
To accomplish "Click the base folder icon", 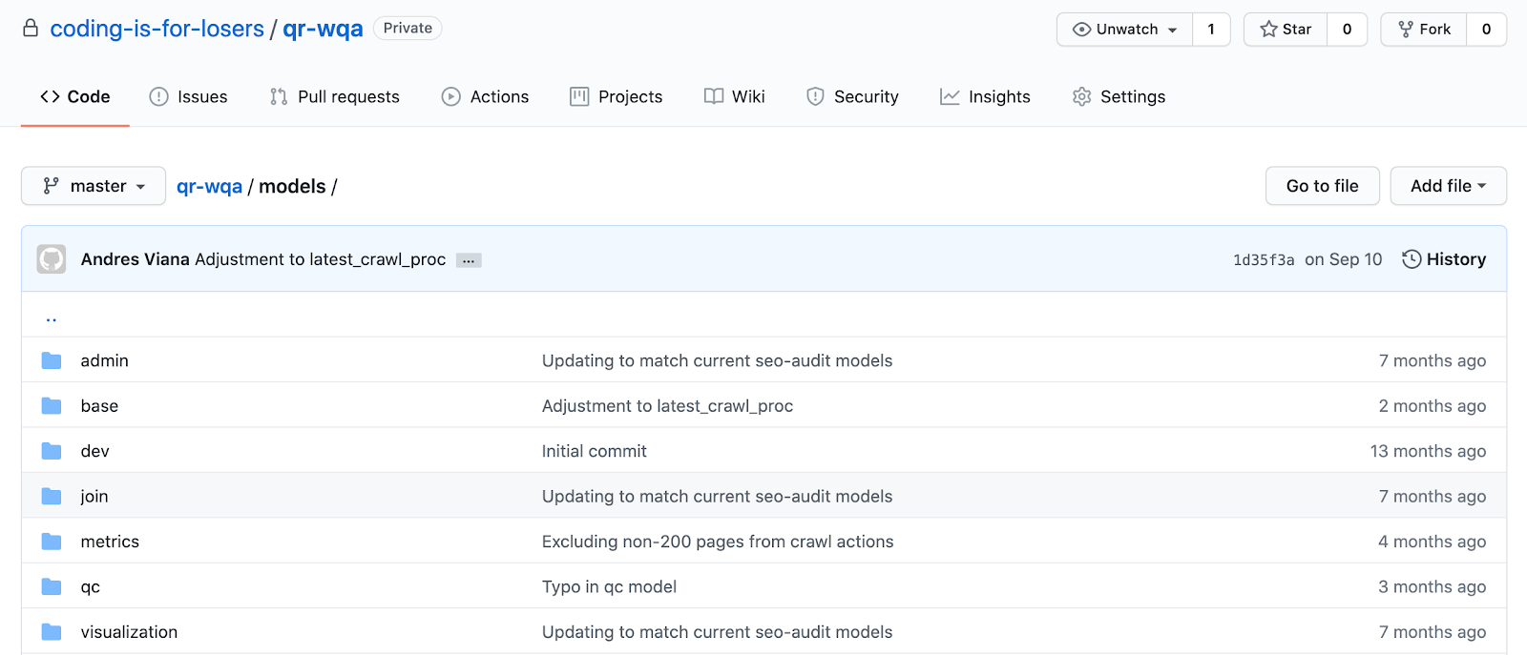I will [52, 406].
